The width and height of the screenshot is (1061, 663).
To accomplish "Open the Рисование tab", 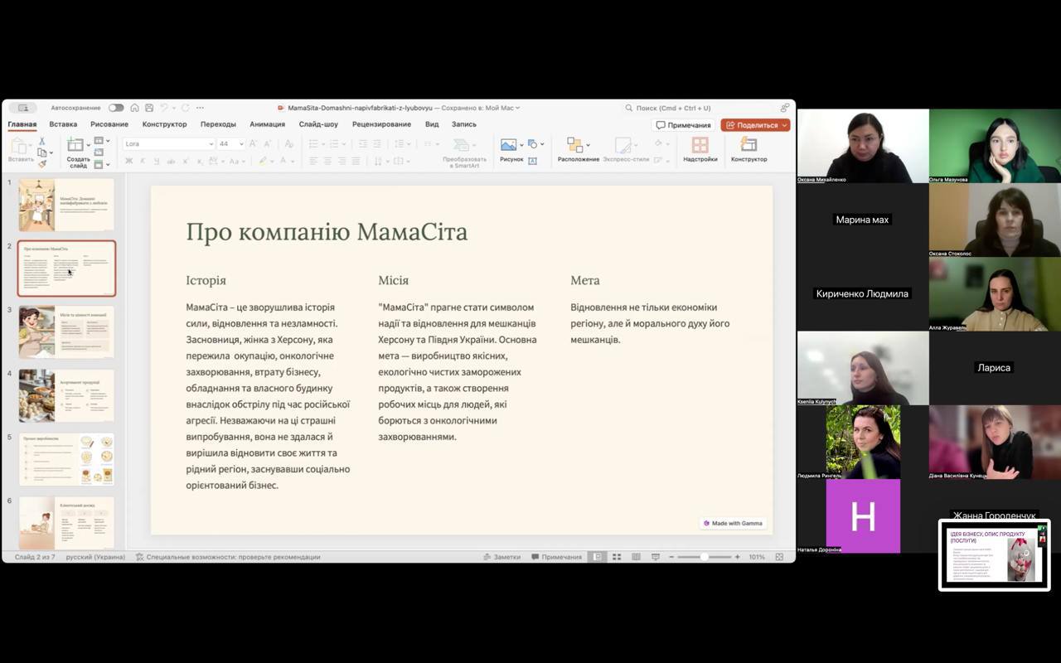I will point(109,124).
